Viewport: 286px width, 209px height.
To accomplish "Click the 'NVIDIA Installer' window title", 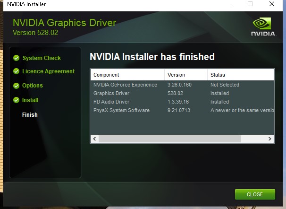I will [26, 4].
